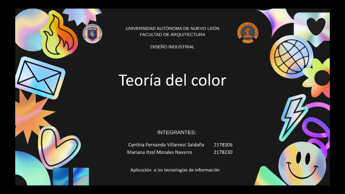This screenshot has width=345, height=194.
Task: Select the outlined heart sticker
Action: click(x=59, y=147)
